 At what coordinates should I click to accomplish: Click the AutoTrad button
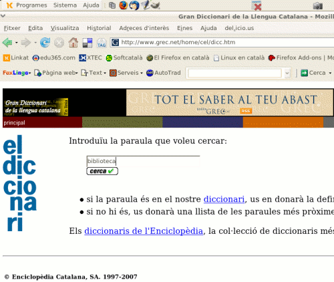164,73
